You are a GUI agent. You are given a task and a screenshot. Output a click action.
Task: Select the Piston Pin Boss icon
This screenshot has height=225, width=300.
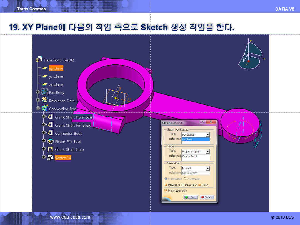click(51, 141)
